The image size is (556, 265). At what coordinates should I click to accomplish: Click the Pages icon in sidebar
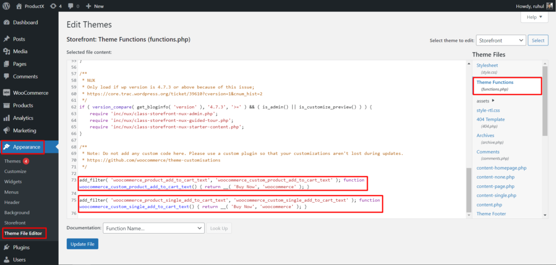click(x=7, y=64)
